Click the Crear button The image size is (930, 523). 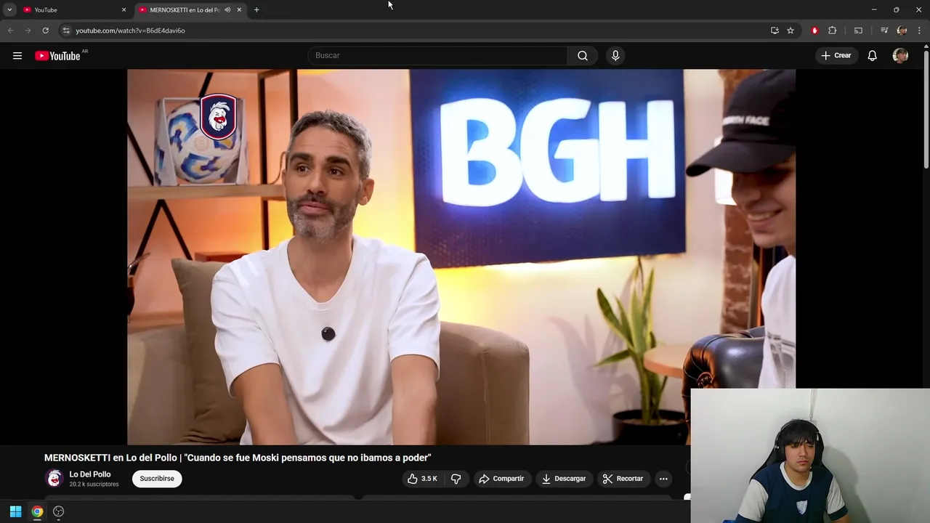coord(836,56)
